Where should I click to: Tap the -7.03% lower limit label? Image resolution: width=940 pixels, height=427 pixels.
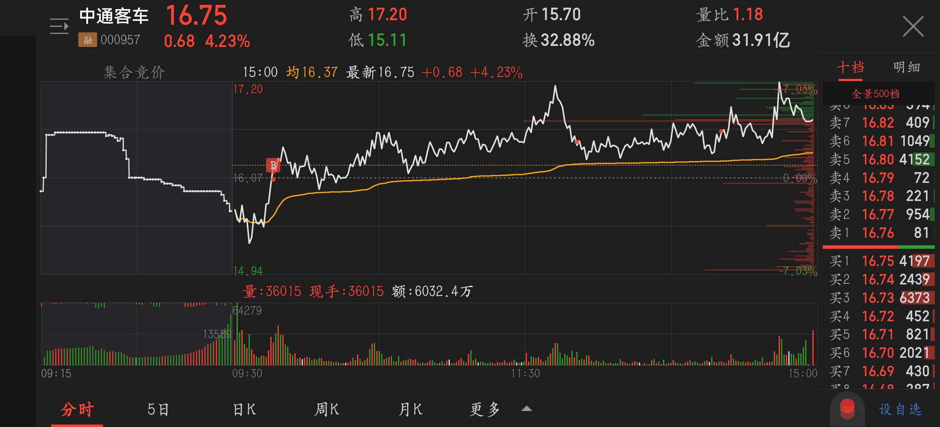[798, 271]
